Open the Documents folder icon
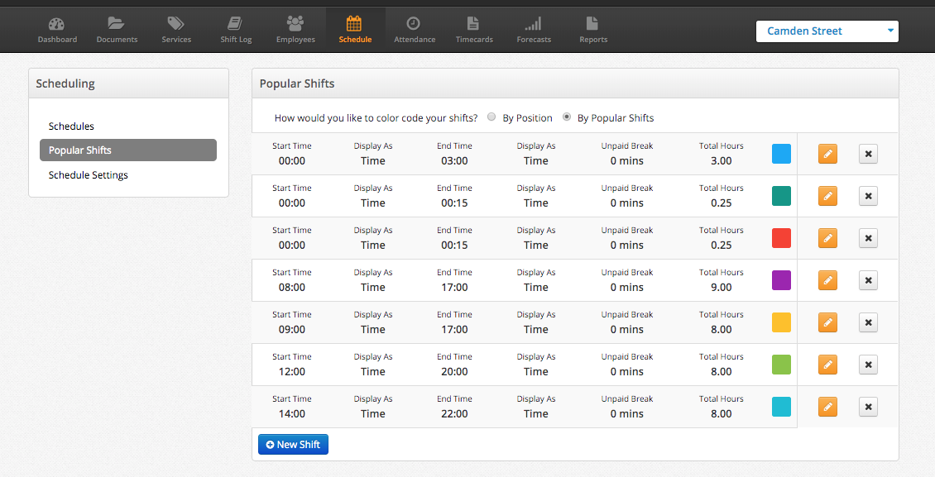 click(x=117, y=24)
